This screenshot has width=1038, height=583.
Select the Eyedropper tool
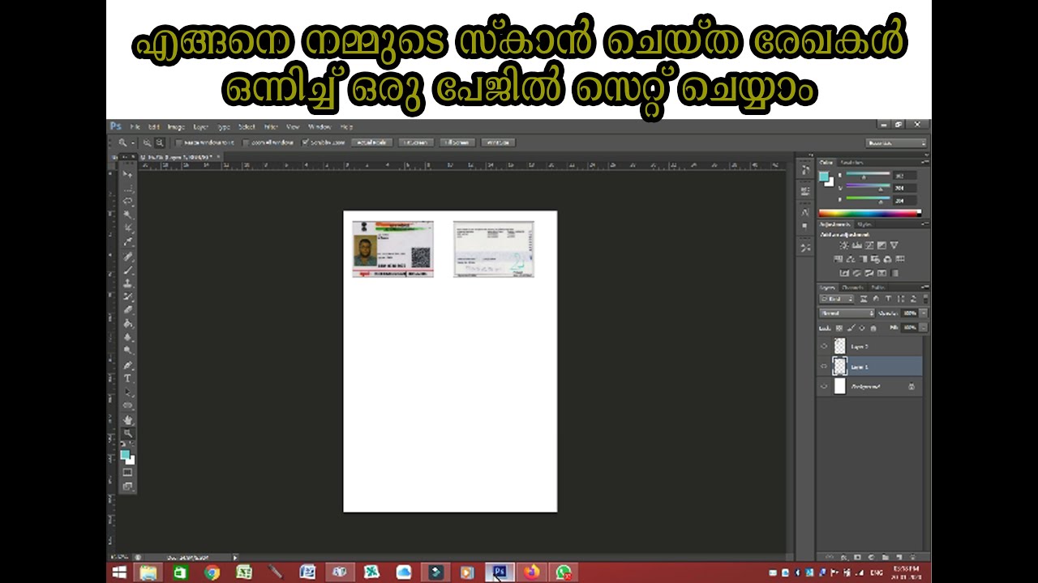point(127,242)
